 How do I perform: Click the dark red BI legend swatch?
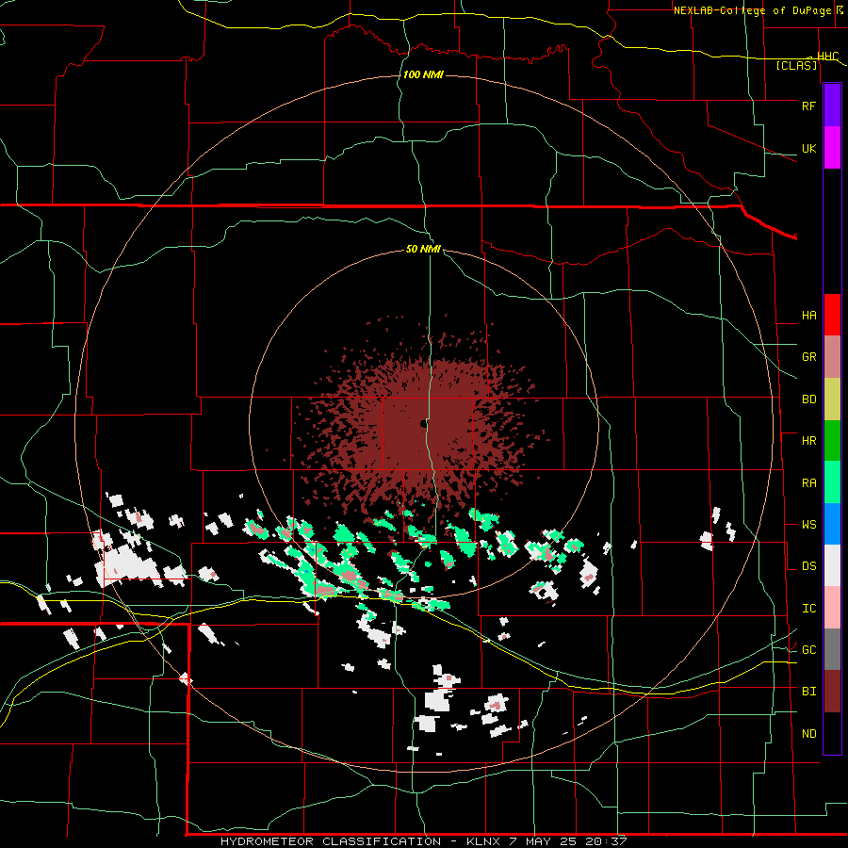click(832, 692)
